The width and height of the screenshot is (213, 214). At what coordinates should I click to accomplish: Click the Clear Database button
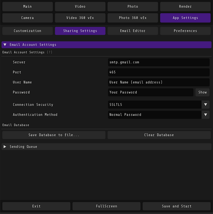[x=159, y=135]
